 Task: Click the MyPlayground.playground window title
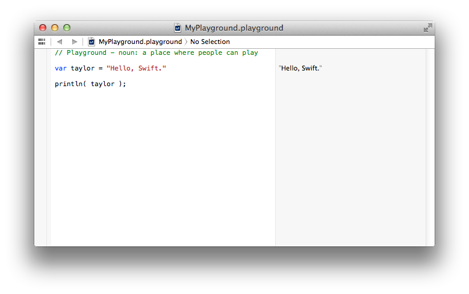234,28
